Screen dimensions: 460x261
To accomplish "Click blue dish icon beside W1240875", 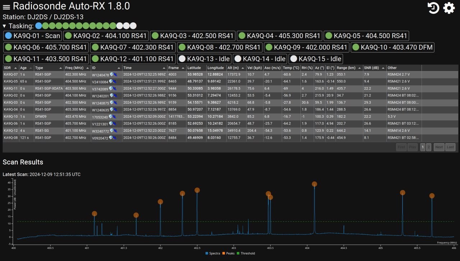I will (115, 103).
